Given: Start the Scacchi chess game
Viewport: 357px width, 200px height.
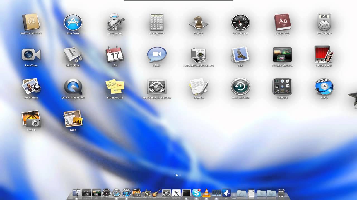Looking at the screenshot, I should [199, 22].
